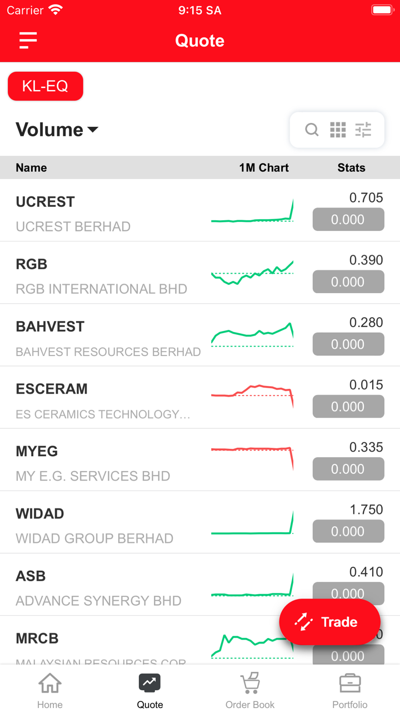Open the filter settings sliders icon

point(363,130)
